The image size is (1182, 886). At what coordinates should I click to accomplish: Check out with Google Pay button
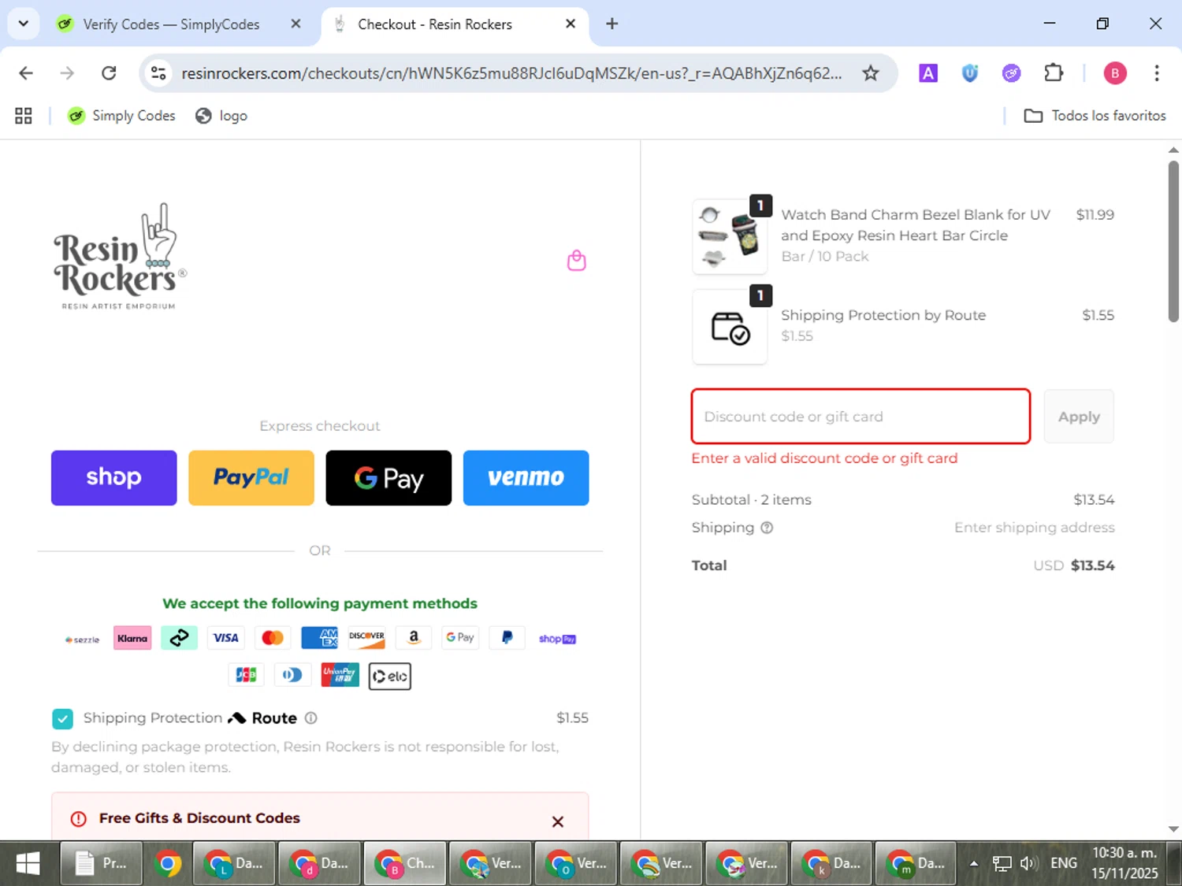tap(388, 478)
